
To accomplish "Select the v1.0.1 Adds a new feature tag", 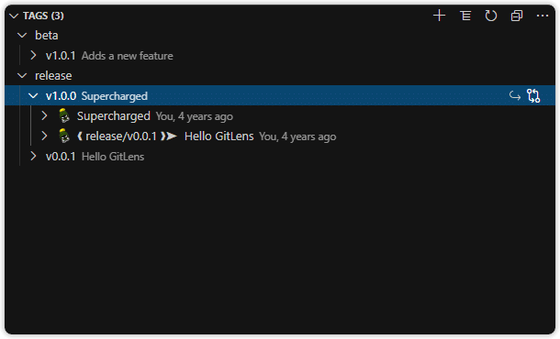I will tap(280, 55).
